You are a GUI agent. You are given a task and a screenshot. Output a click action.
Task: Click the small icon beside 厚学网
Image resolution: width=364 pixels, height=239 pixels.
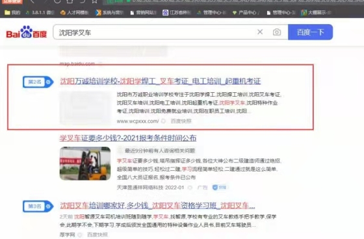pyautogui.click(x=80, y=235)
